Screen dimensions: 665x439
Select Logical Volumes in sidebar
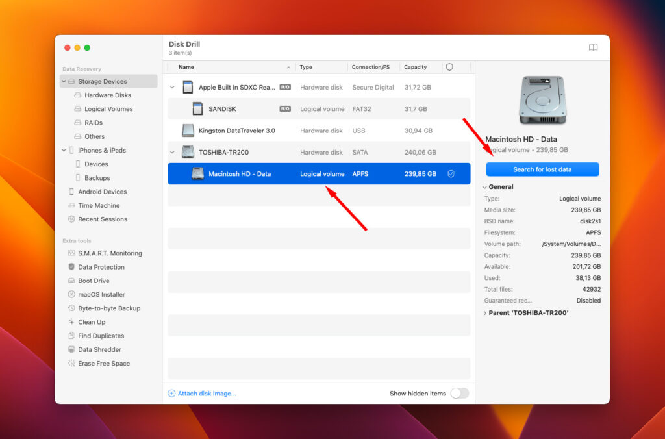click(108, 109)
